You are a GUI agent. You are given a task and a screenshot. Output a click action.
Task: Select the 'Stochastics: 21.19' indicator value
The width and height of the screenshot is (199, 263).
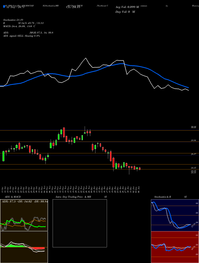[13, 20]
